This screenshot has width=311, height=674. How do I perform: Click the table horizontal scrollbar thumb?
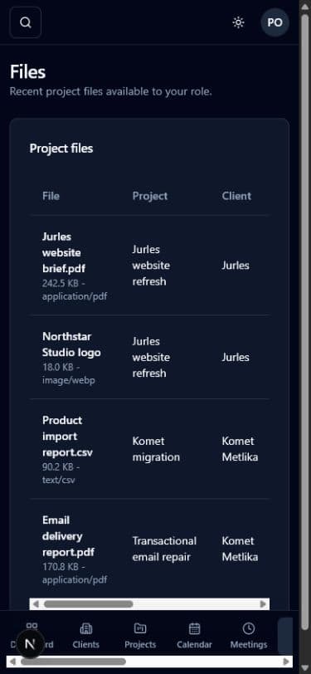[x=88, y=604]
